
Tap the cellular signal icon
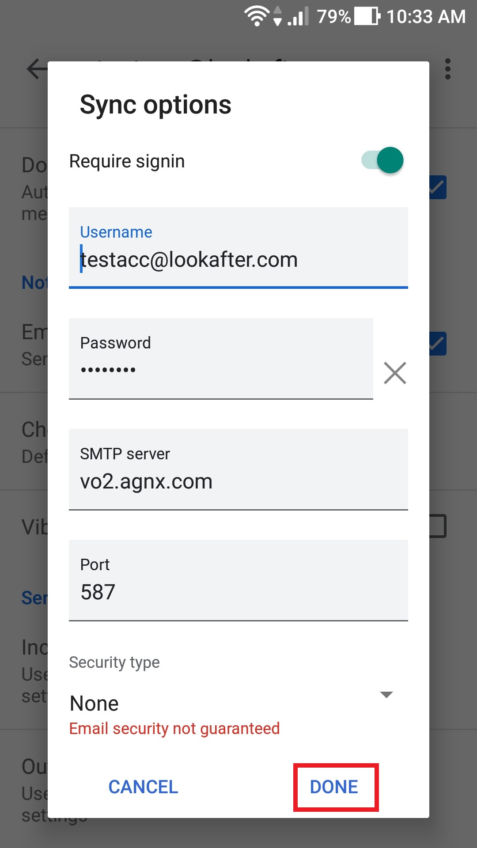298,17
